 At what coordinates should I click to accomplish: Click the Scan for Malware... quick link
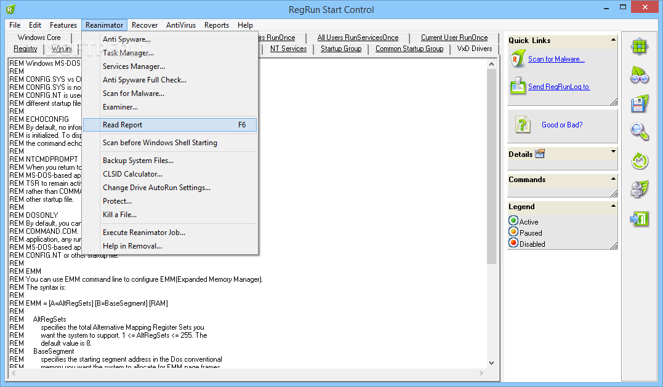[x=556, y=59]
